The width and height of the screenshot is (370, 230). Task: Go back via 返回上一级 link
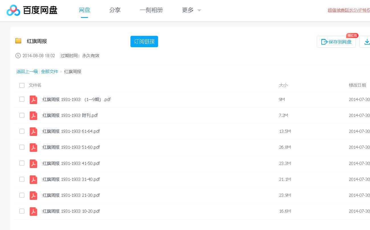point(27,72)
